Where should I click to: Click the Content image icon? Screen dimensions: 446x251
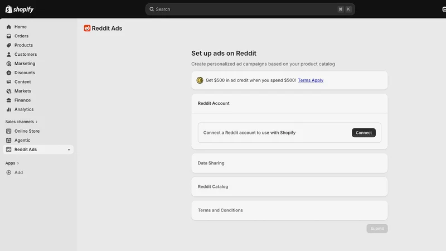pyautogui.click(x=9, y=82)
